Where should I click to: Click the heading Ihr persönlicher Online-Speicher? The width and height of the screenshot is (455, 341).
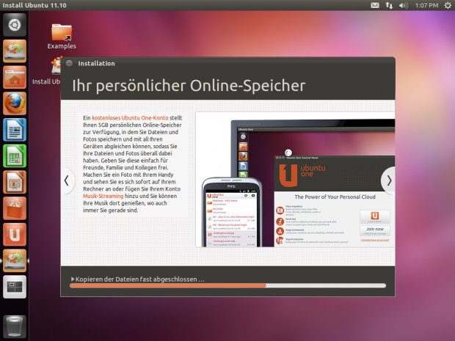coord(189,86)
